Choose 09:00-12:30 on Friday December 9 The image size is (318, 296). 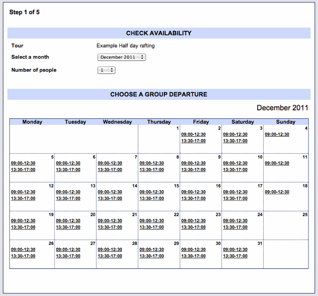193,163
